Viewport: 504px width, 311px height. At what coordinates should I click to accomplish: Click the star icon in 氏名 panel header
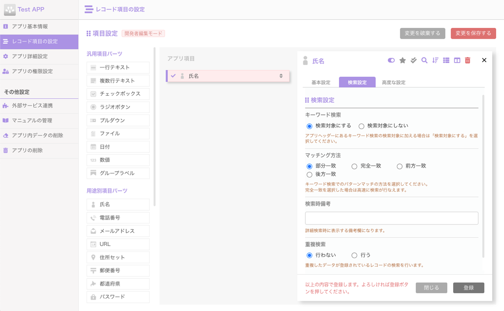click(402, 61)
